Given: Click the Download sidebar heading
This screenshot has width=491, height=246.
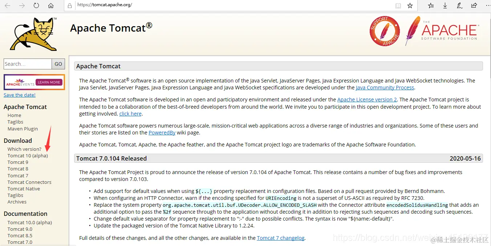Looking at the screenshot, I should [18, 141].
